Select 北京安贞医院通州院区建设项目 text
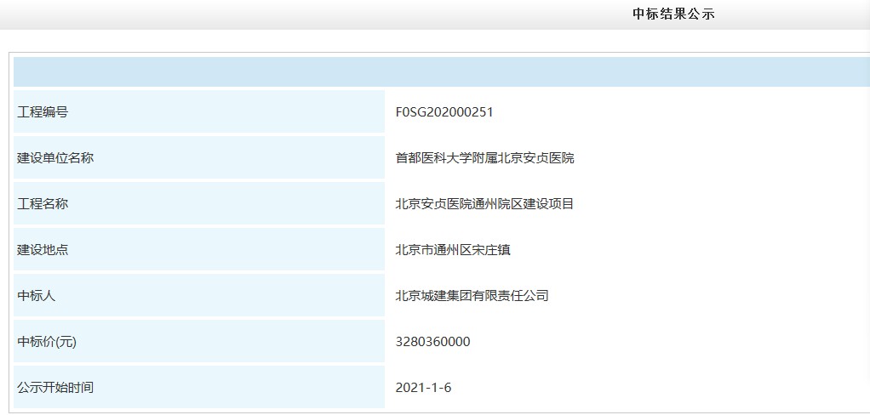The height and width of the screenshot is (415, 870). 484,204
